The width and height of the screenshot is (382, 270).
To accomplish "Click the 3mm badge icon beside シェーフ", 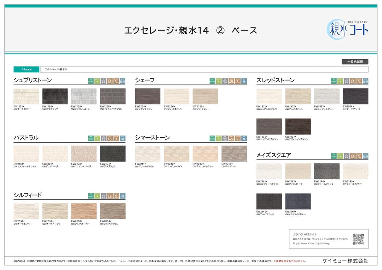I will 238,81.
